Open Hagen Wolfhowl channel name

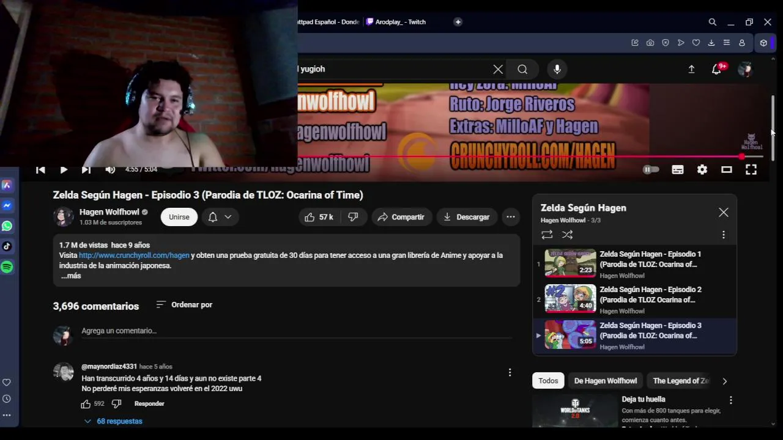pos(109,212)
